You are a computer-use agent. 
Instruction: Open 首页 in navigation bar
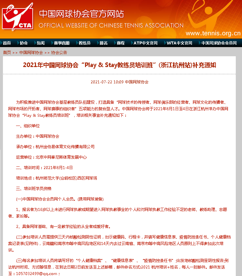pyautogui.click(x=7, y=43)
